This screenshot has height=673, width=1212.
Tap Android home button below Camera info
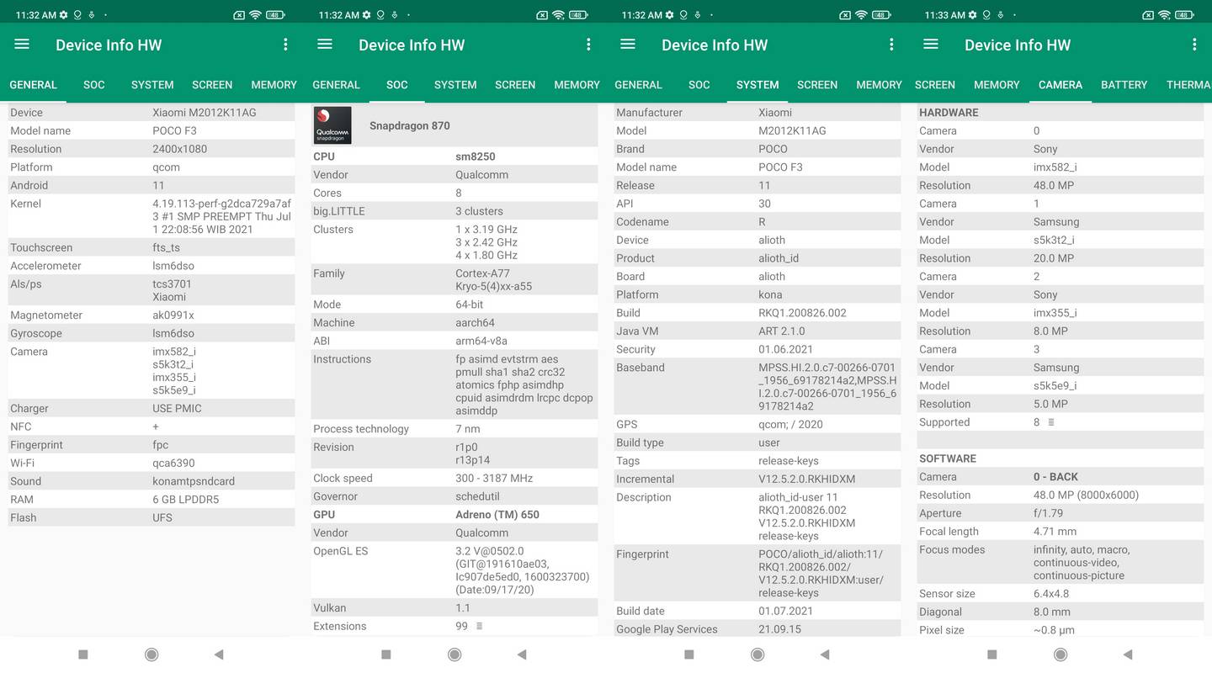tap(1060, 654)
